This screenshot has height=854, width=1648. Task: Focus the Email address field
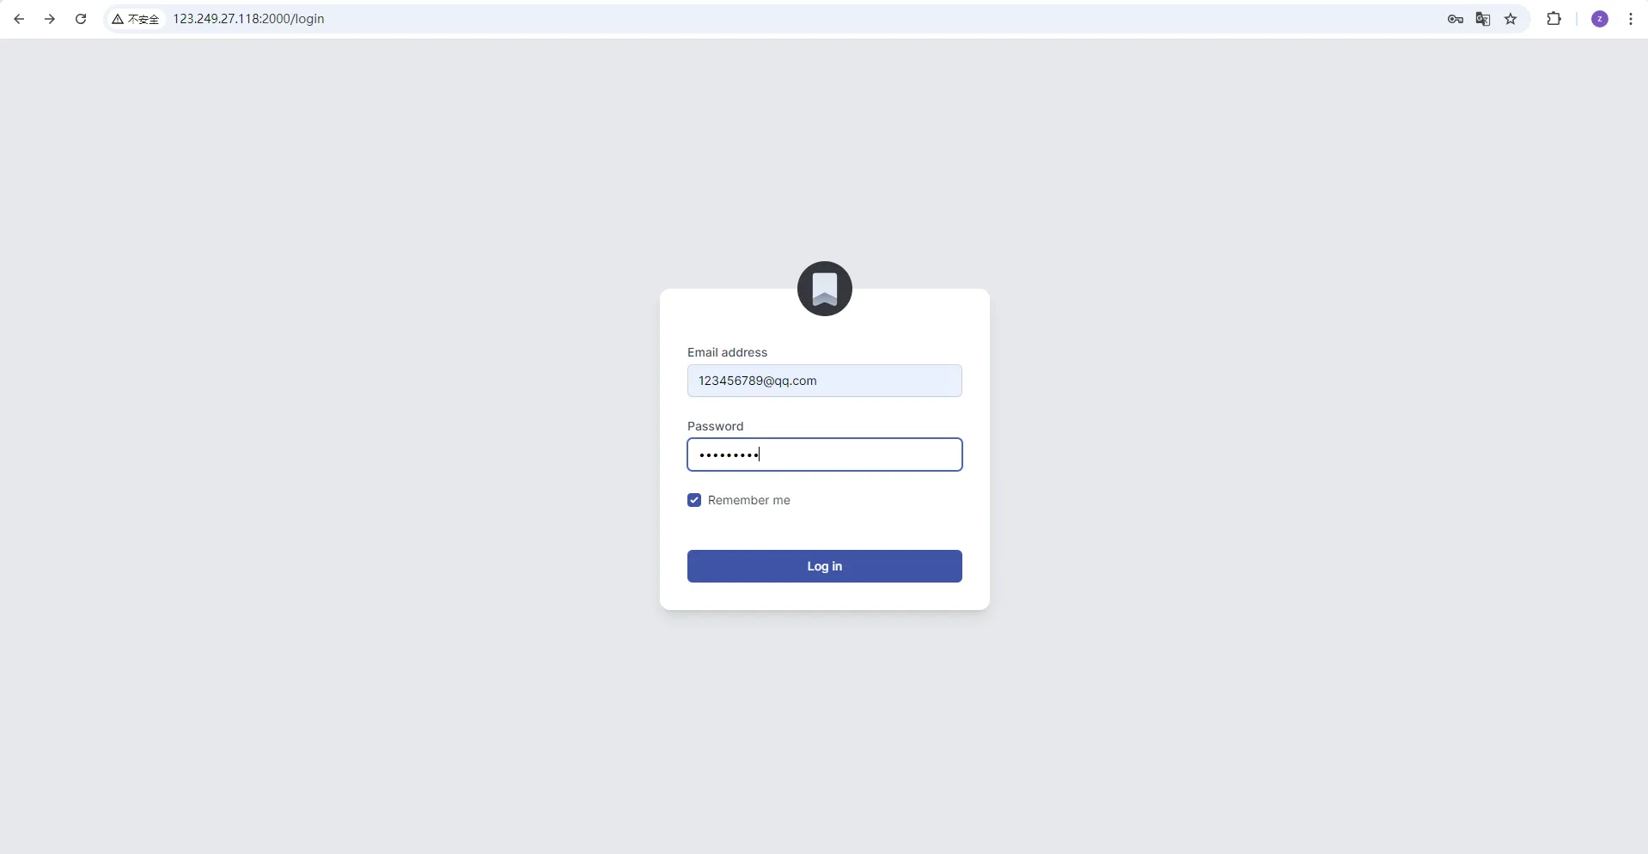825,381
